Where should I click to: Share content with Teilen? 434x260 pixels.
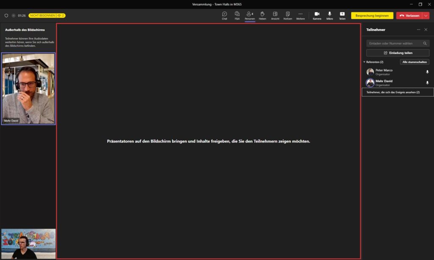[x=342, y=16]
